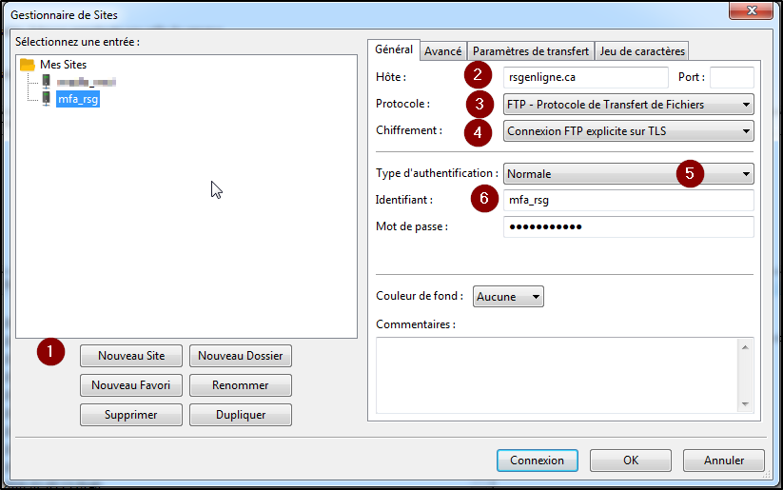Click the server icon beside mfa_rsg
The width and height of the screenshot is (783, 490).
45,98
